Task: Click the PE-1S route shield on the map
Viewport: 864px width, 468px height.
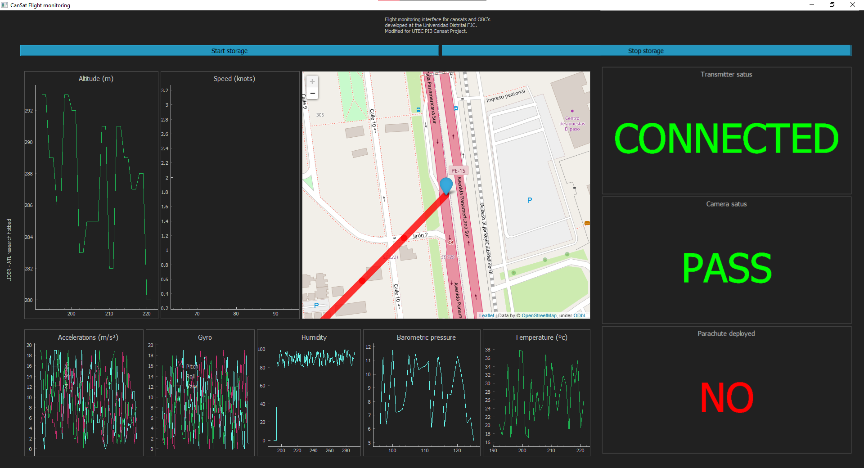Action: (x=458, y=170)
